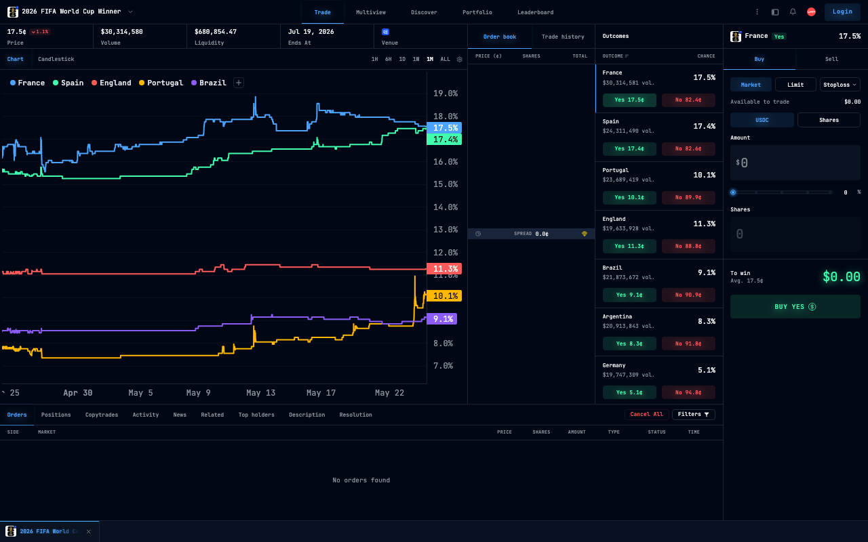The height and width of the screenshot is (542, 868).
Task: Open the Filters dropdown in the orders panel
Action: (x=693, y=415)
